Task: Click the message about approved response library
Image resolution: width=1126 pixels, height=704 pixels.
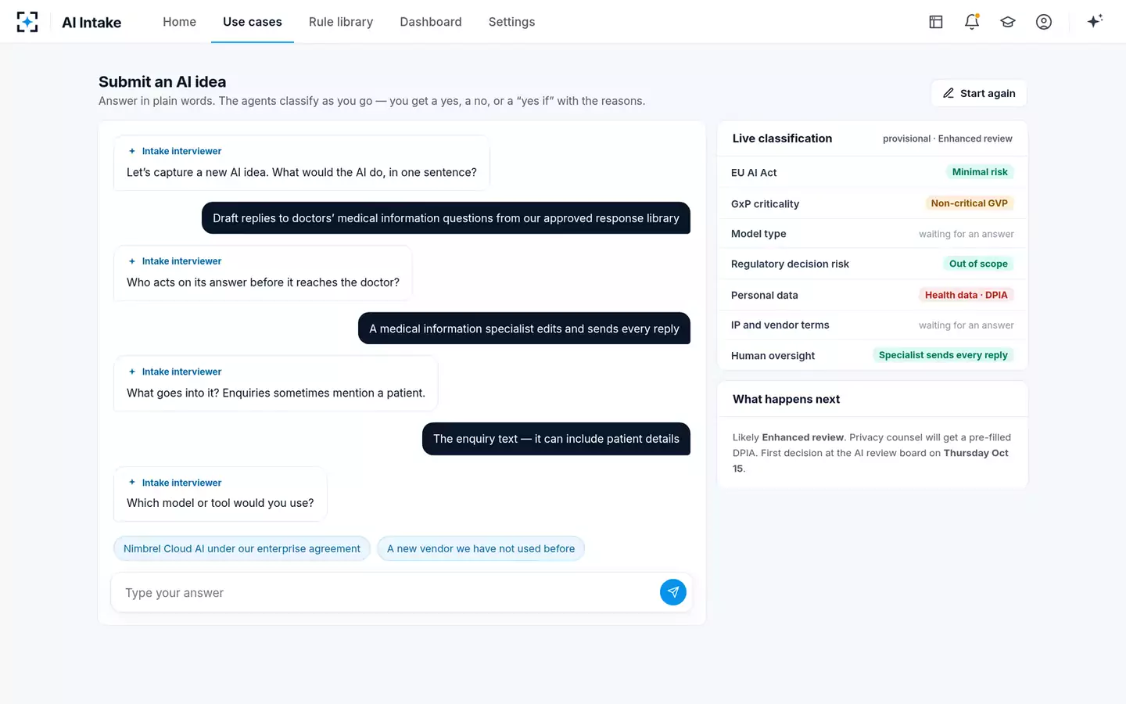Action: click(446, 218)
